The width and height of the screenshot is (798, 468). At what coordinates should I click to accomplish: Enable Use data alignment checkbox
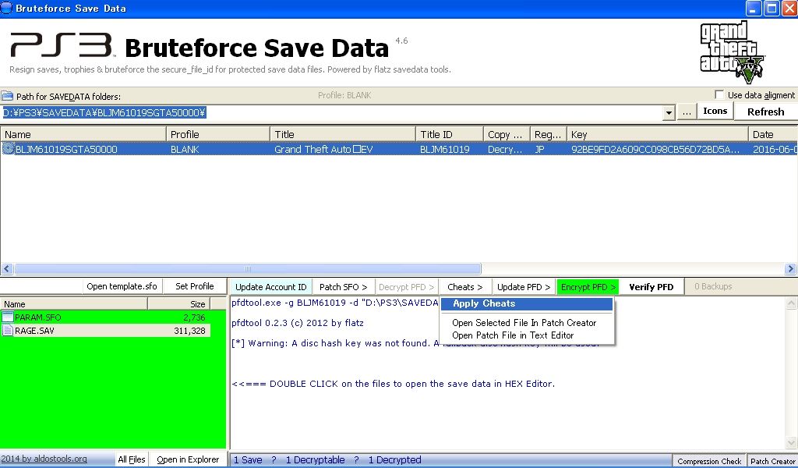(x=719, y=94)
